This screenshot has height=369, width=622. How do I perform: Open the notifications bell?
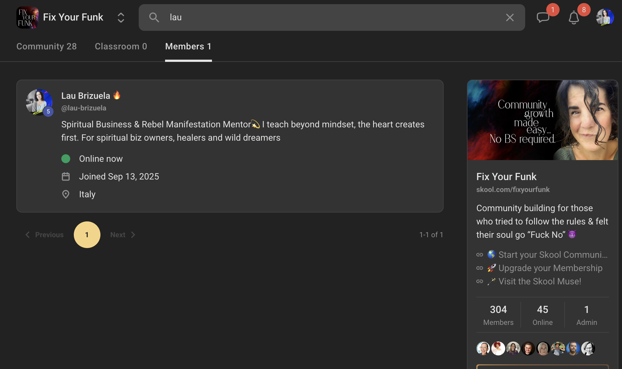tap(574, 18)
